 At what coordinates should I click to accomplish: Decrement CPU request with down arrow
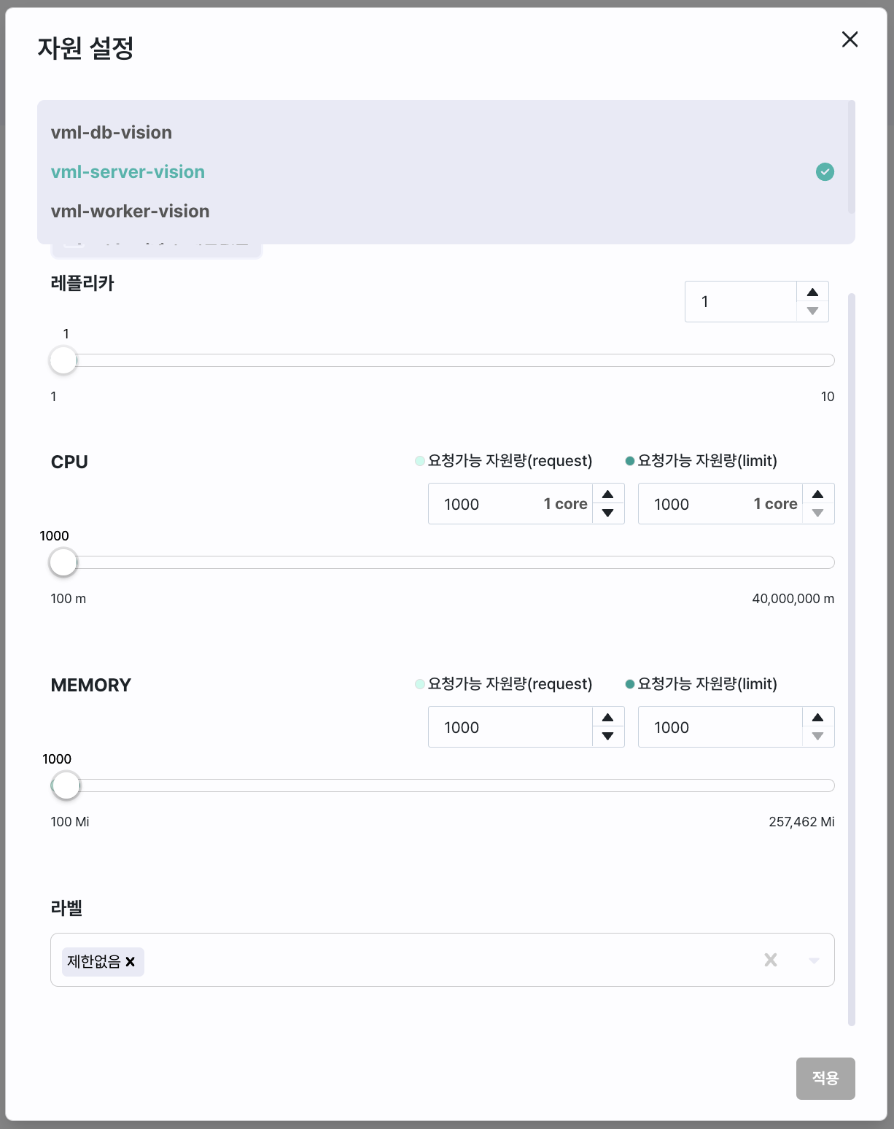(x=608, y=513)
